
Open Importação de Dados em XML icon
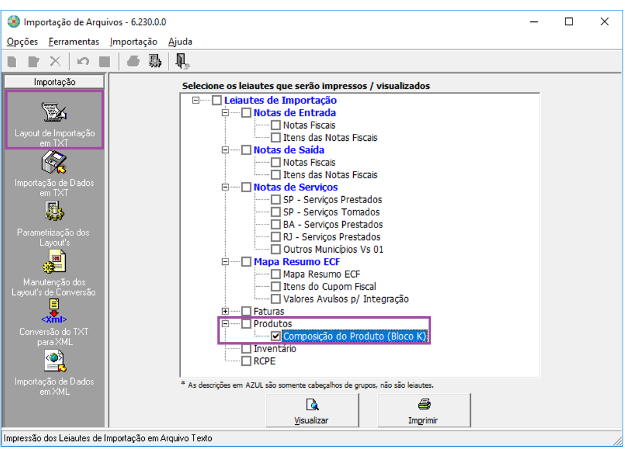pyautogui.click(x=54, y=361)
